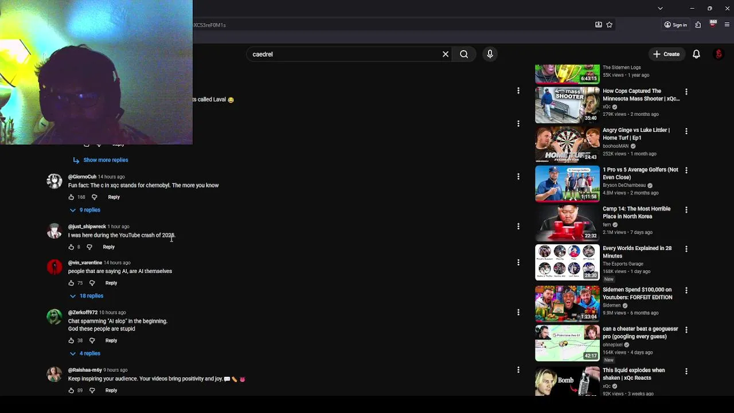Viewport: 734px width, 413px height.
Task: Open the Create menu
Action: (666, 54)
